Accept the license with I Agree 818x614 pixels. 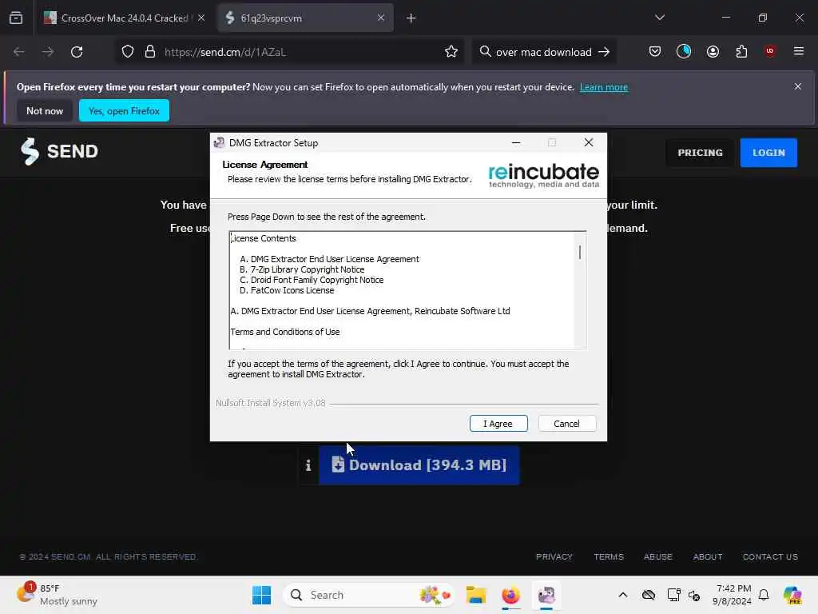click(x=498, y=424)
